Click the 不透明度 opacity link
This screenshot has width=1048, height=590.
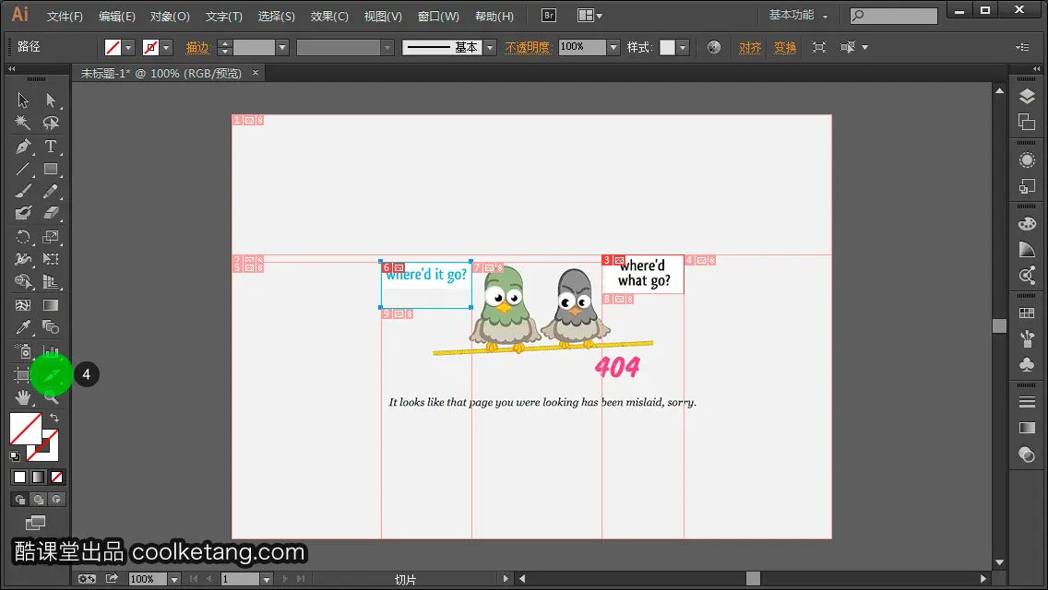click(x=528, y=47)
